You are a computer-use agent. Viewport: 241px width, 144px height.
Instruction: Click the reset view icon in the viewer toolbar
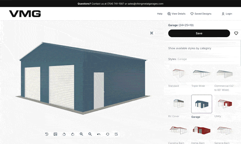(47, 134)
